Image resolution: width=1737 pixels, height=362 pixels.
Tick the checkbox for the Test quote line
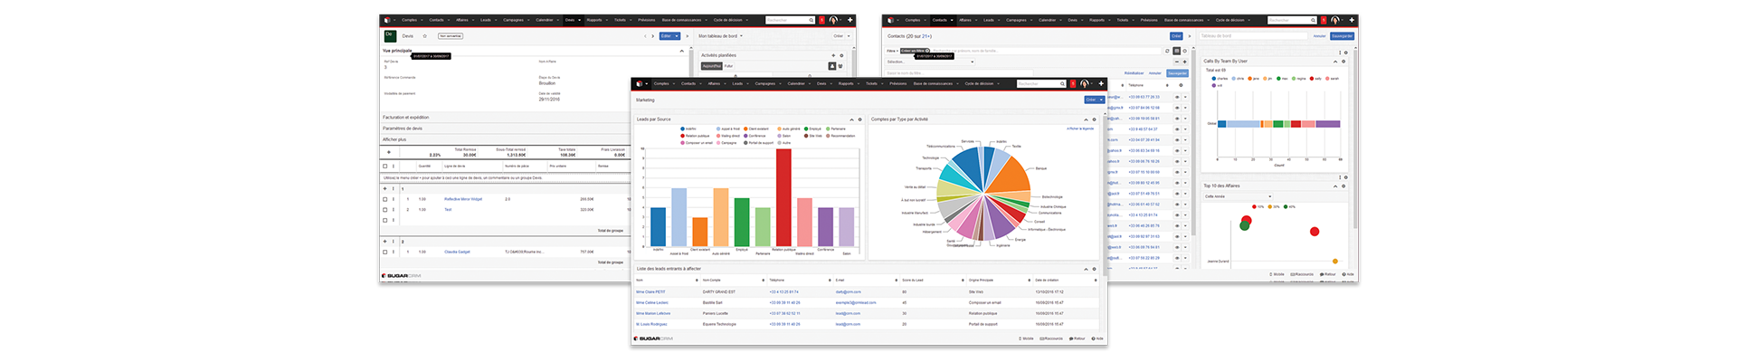384,209
